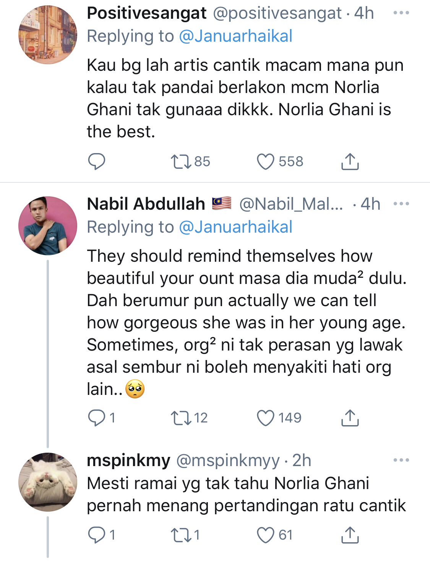Like Nabil Abdullah's tweet with 149 likes
Viewport: 430px width, 561px height.
pyautogui.click(x=265, y=417)
